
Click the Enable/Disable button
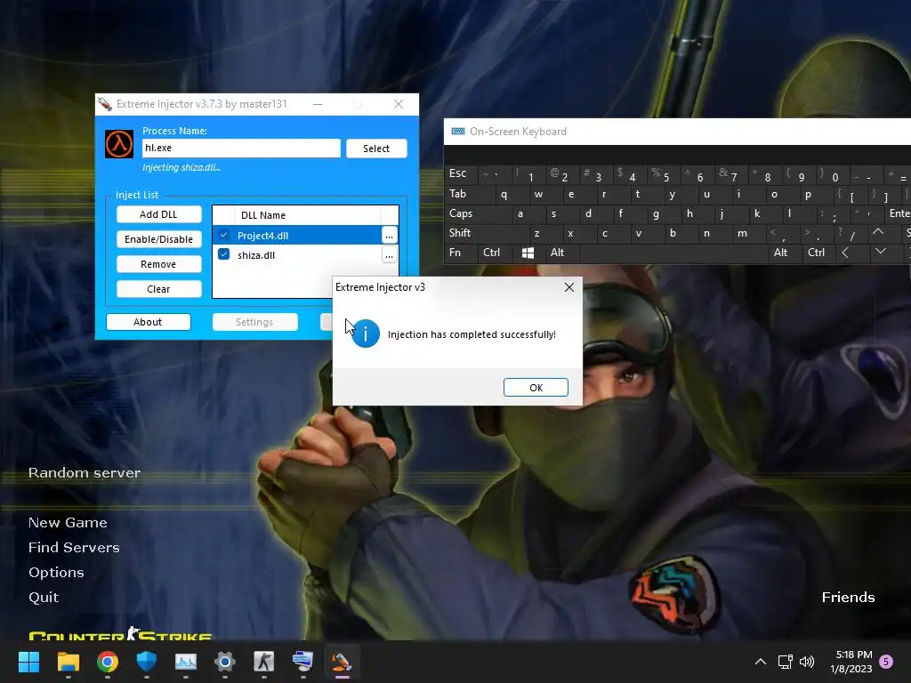click(x=158, y=239)
